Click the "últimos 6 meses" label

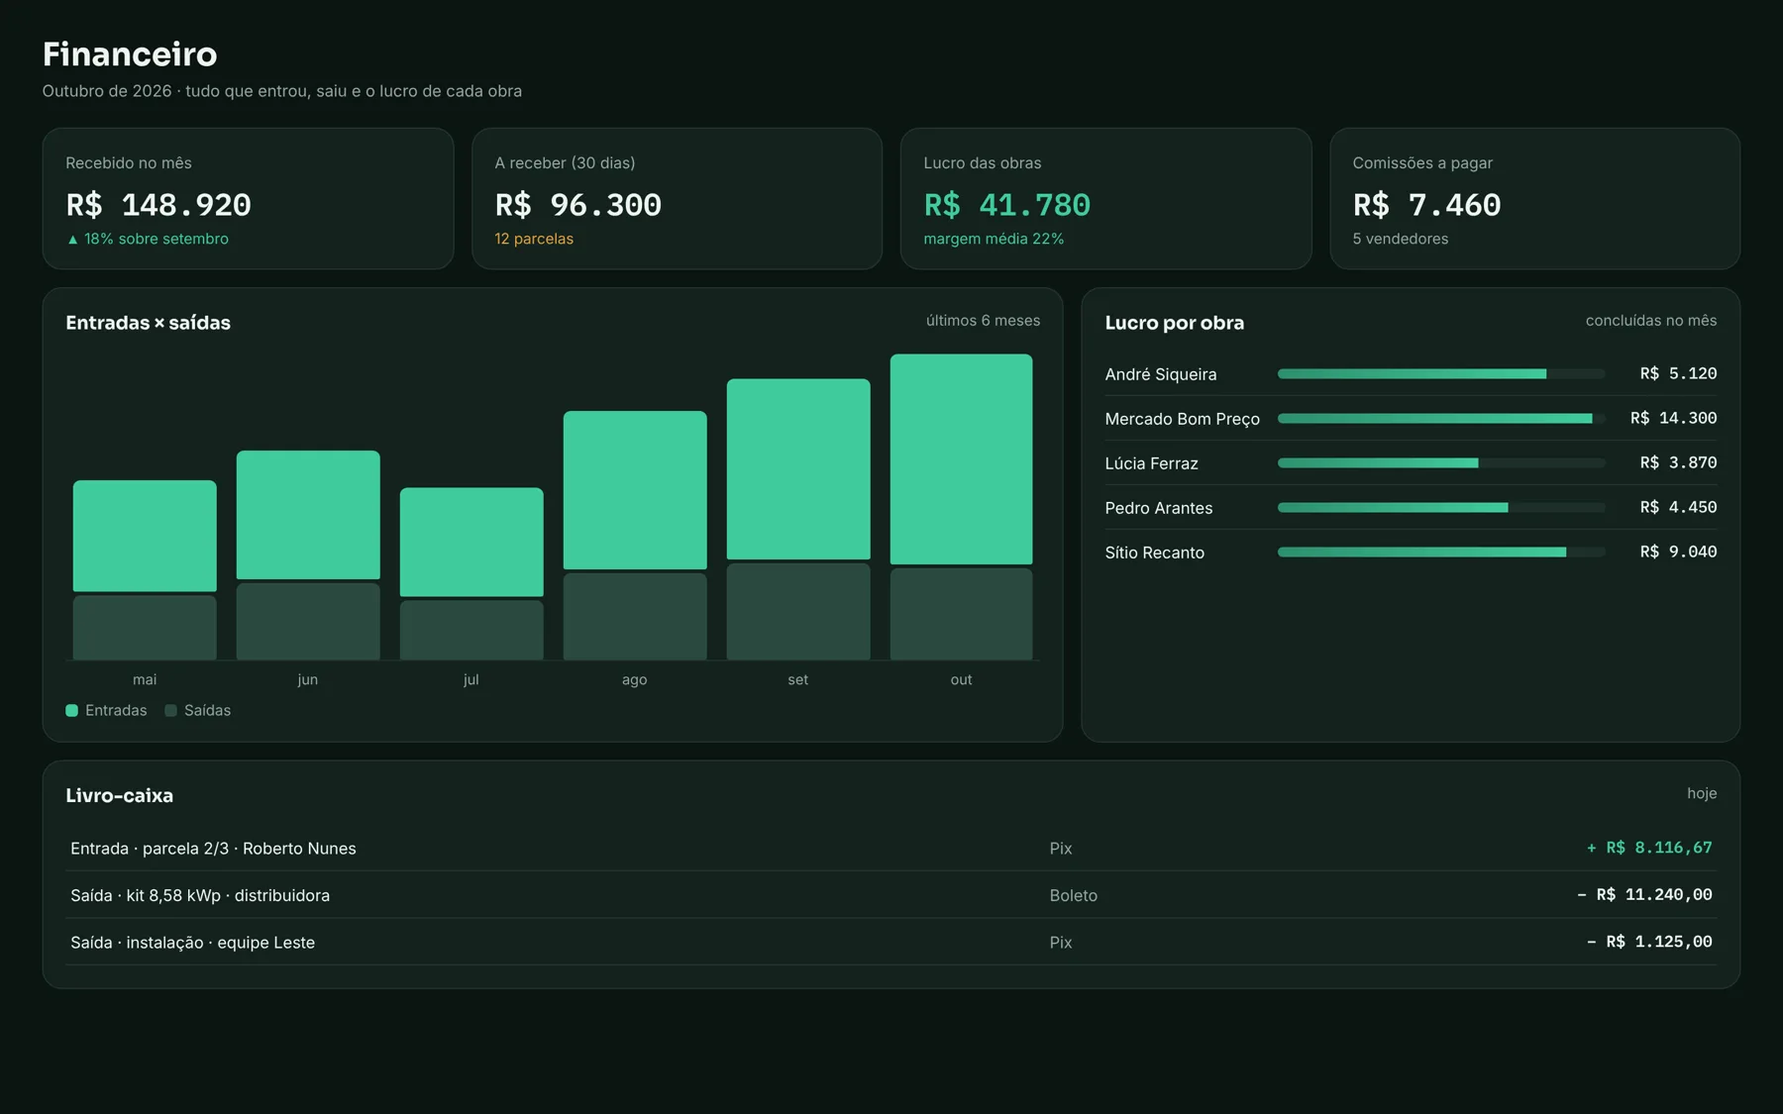983,321
